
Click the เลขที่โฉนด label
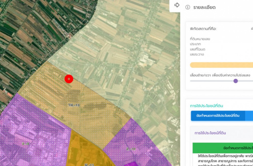pyautogui.click(x=198, y=49)
